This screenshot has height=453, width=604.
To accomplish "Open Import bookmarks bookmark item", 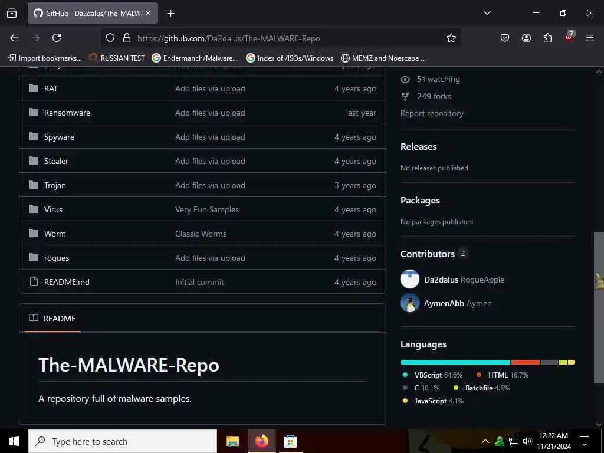I will (x=45, y=58).
